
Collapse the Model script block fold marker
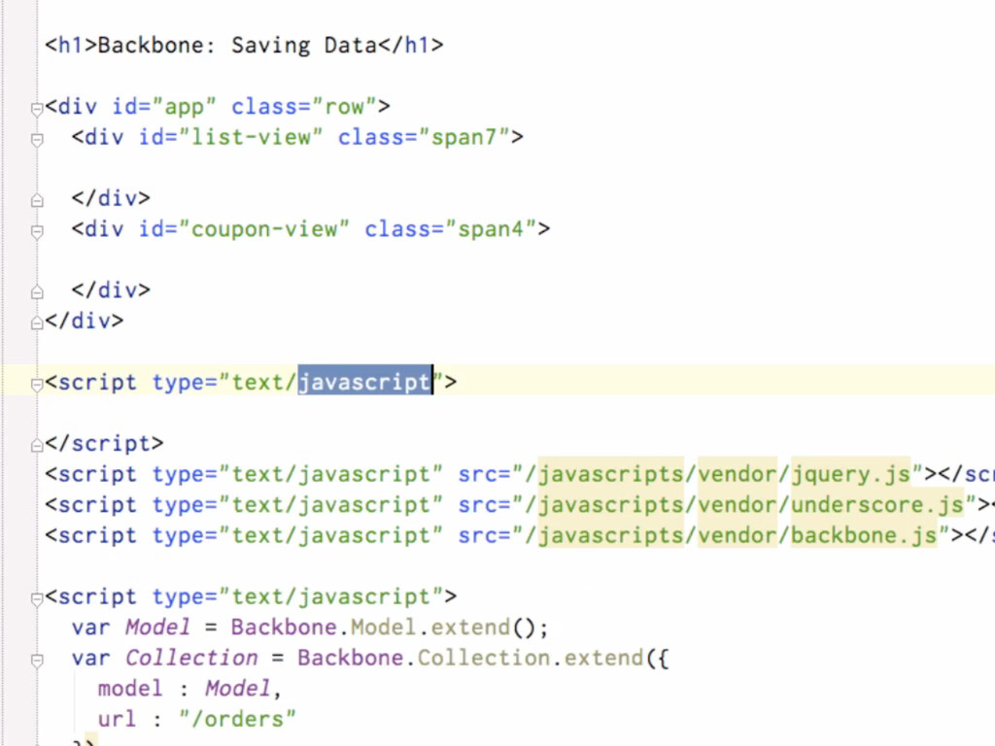pyautogui.click(x=37, y=598)
